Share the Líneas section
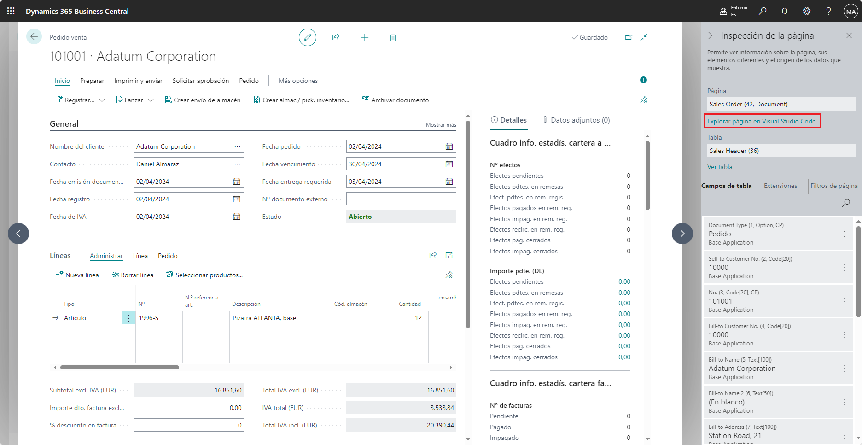Viewport: 862px width, 445px height. tap(433, 255)
